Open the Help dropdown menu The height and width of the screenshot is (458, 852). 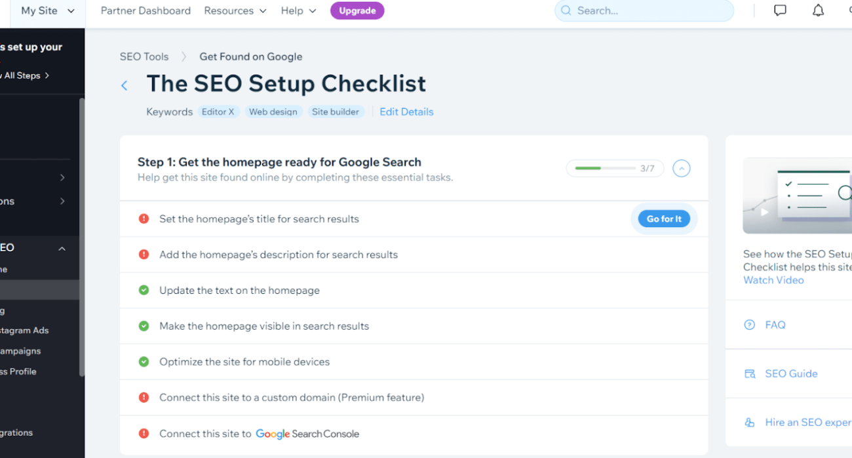(x=299, y=10)
